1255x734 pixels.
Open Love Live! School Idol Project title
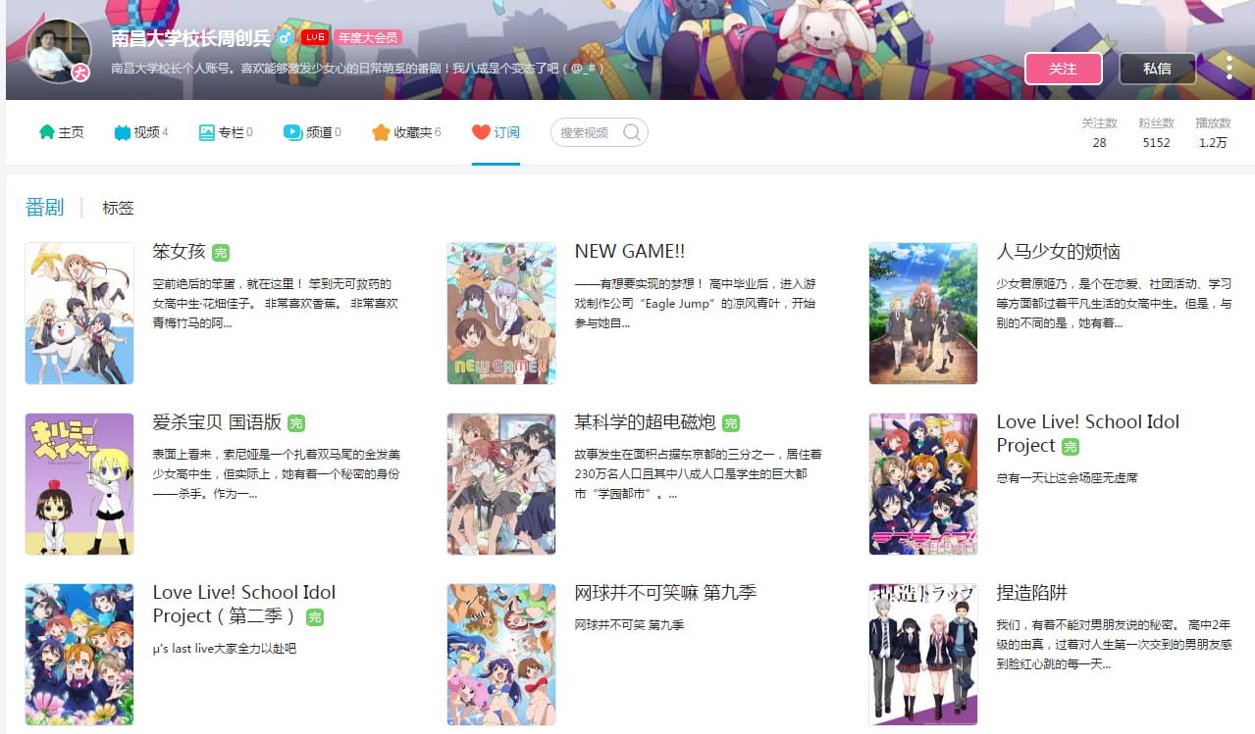(1088, 434)
